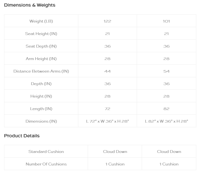Click the 122 weight value
Viewport: 201px width, 177px height.
pyautogui.click(x=107, y=21)
